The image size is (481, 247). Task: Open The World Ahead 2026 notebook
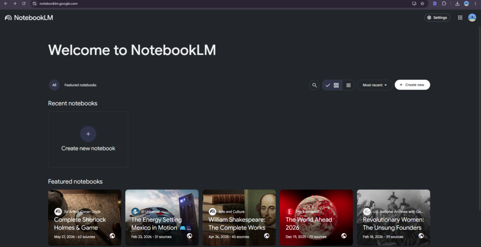(x=316, y=217)
